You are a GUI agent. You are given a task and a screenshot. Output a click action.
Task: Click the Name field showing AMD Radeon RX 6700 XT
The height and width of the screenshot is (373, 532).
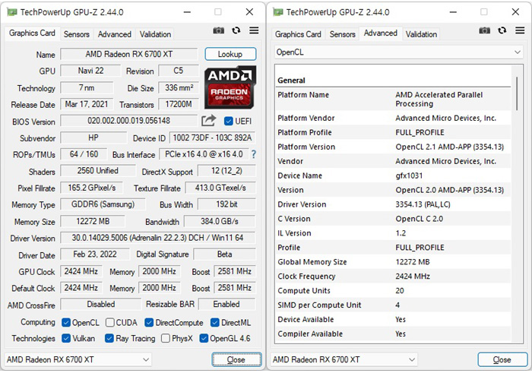click(129, 54)
